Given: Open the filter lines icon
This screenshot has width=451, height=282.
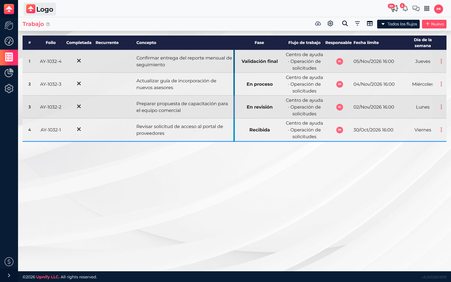Looking at the screenshot, I should [x=357, y=24].
